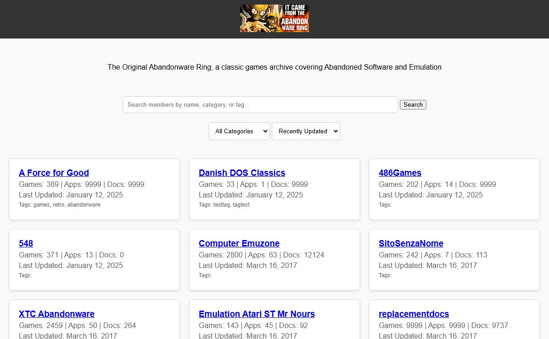
Task: Click SitoSenzaNome's Games 242 stats line
Action: point(433,255)
